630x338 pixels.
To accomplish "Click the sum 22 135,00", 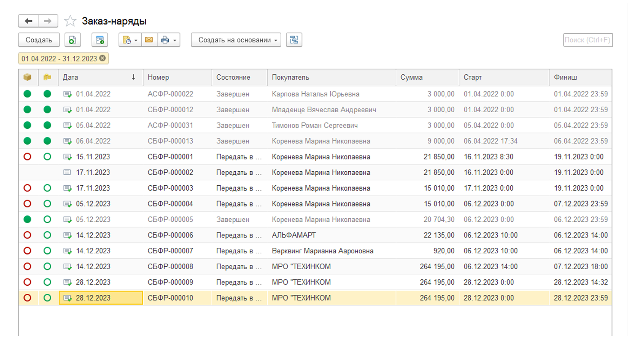I will click(x=439, y=235).
